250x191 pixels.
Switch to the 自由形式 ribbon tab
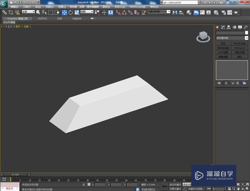(42, 19)
